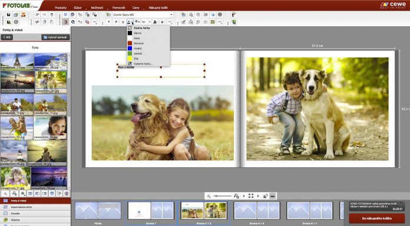
Task: Open the Nákupný košík menu
Action: 158,8
